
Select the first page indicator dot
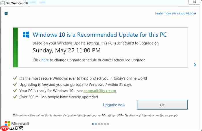tap(93, 124)
